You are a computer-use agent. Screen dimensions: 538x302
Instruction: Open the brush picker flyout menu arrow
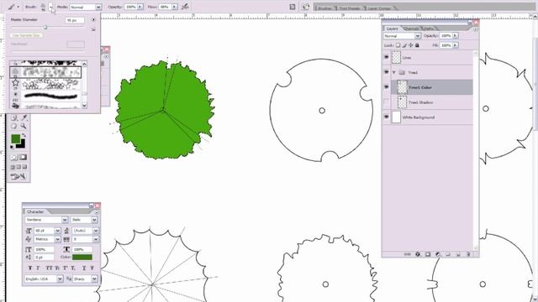[x=93, y=20]
